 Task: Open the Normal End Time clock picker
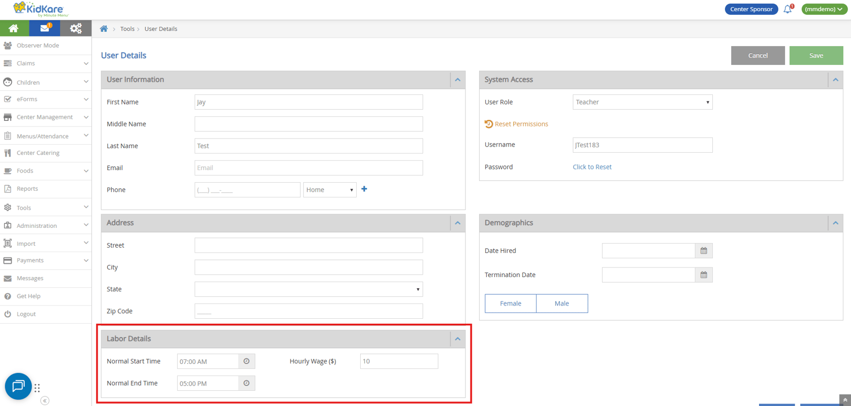click(246, 383)
